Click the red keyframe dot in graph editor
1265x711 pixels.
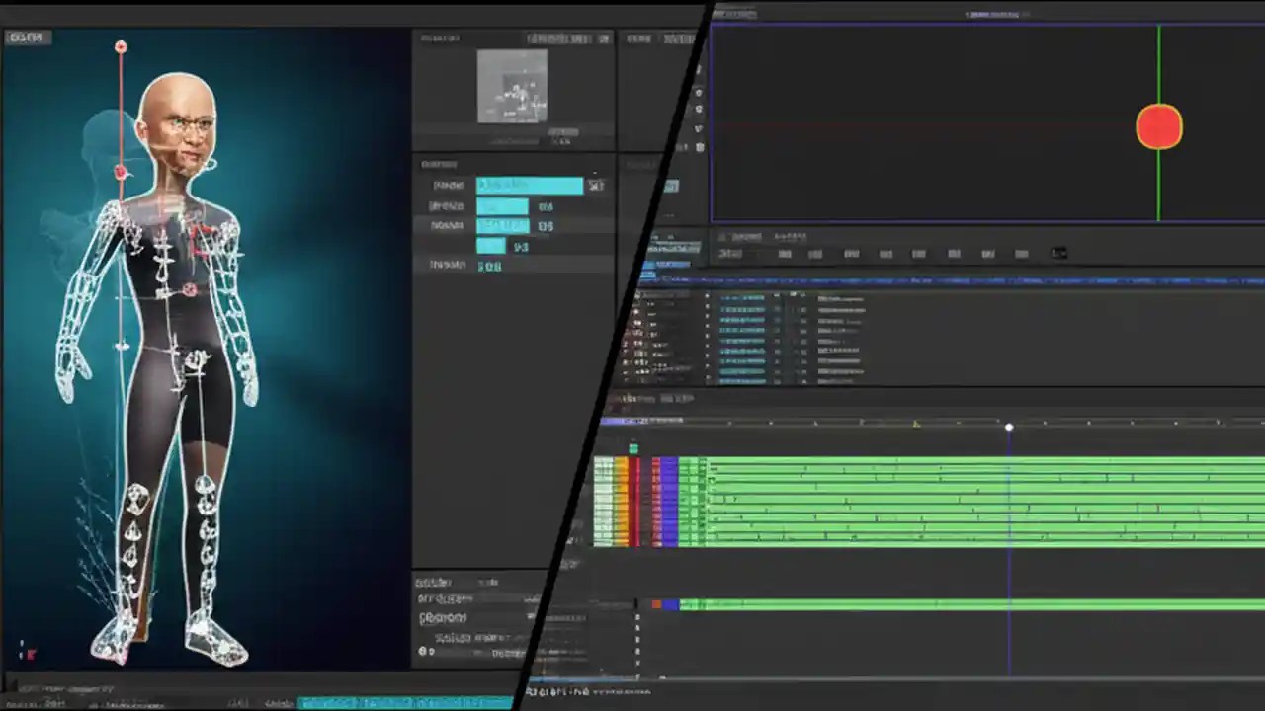pos(1158,126)
